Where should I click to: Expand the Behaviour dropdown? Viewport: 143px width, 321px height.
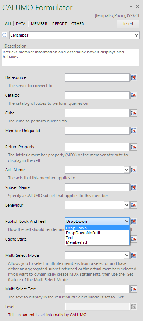click(127, 205)
